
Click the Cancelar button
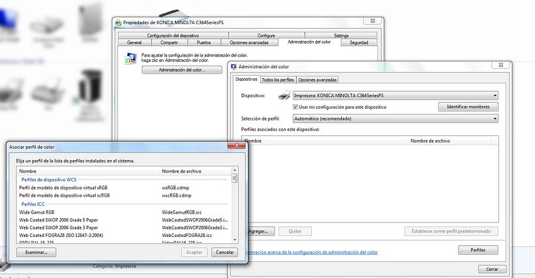click(x=225, y=253)
